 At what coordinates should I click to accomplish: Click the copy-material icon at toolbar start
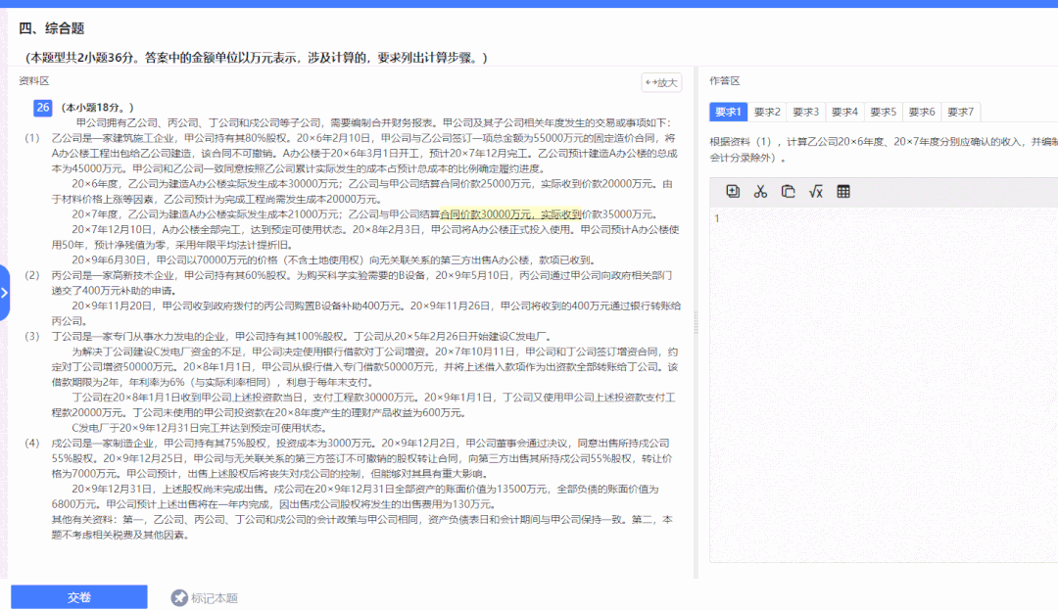[735, 191]
